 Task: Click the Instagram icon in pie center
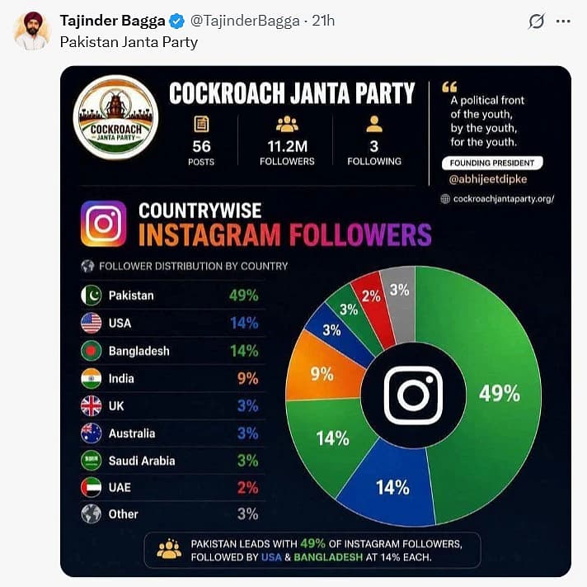point(413,395)
